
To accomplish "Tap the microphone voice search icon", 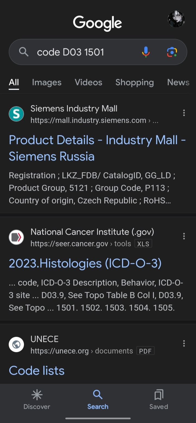I will [146, 52].
